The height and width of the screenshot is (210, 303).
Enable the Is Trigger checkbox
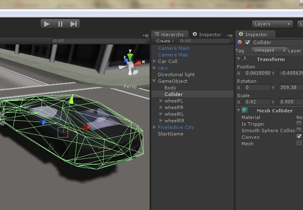299,124
